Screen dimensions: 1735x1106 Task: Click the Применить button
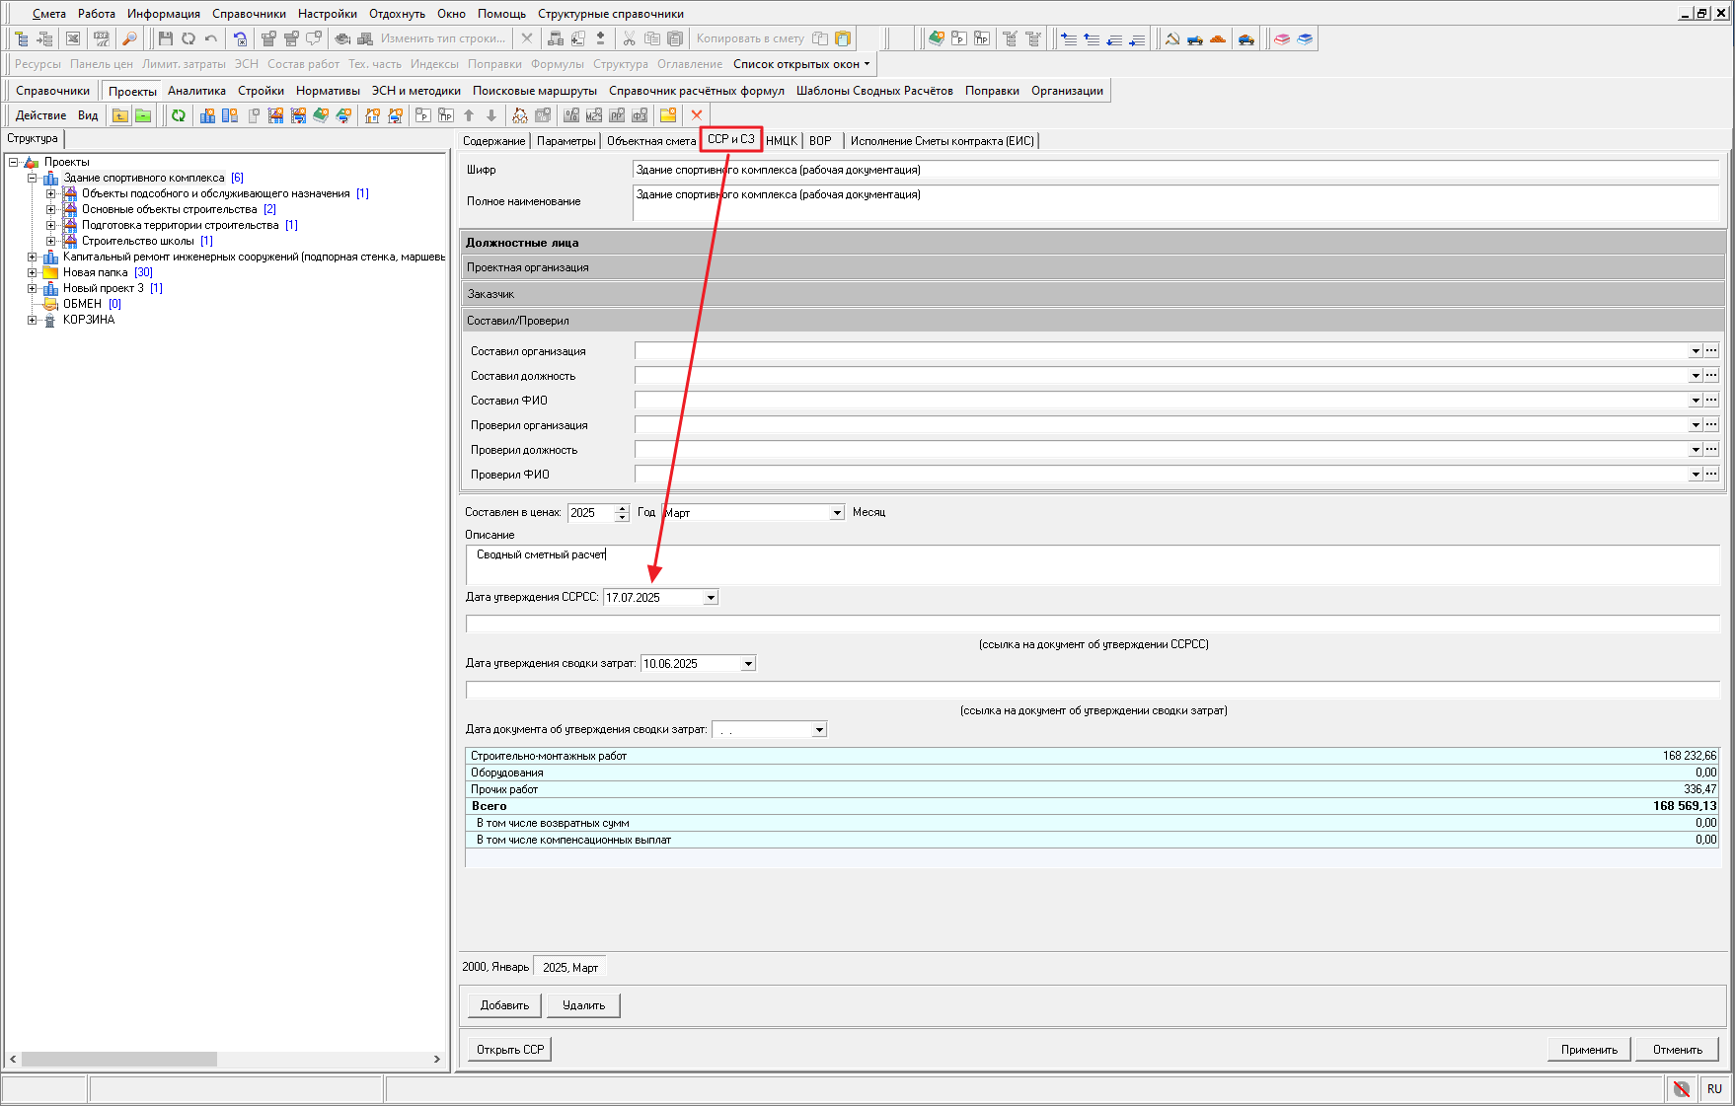tap(1588, 1050)
